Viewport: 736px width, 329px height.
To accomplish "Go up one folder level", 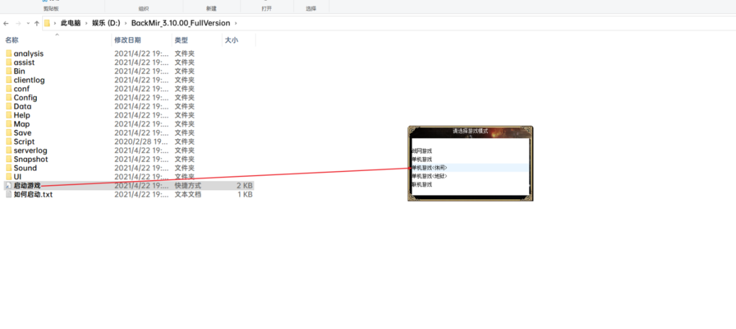I will pyautogui.click(x=37, y=23).
